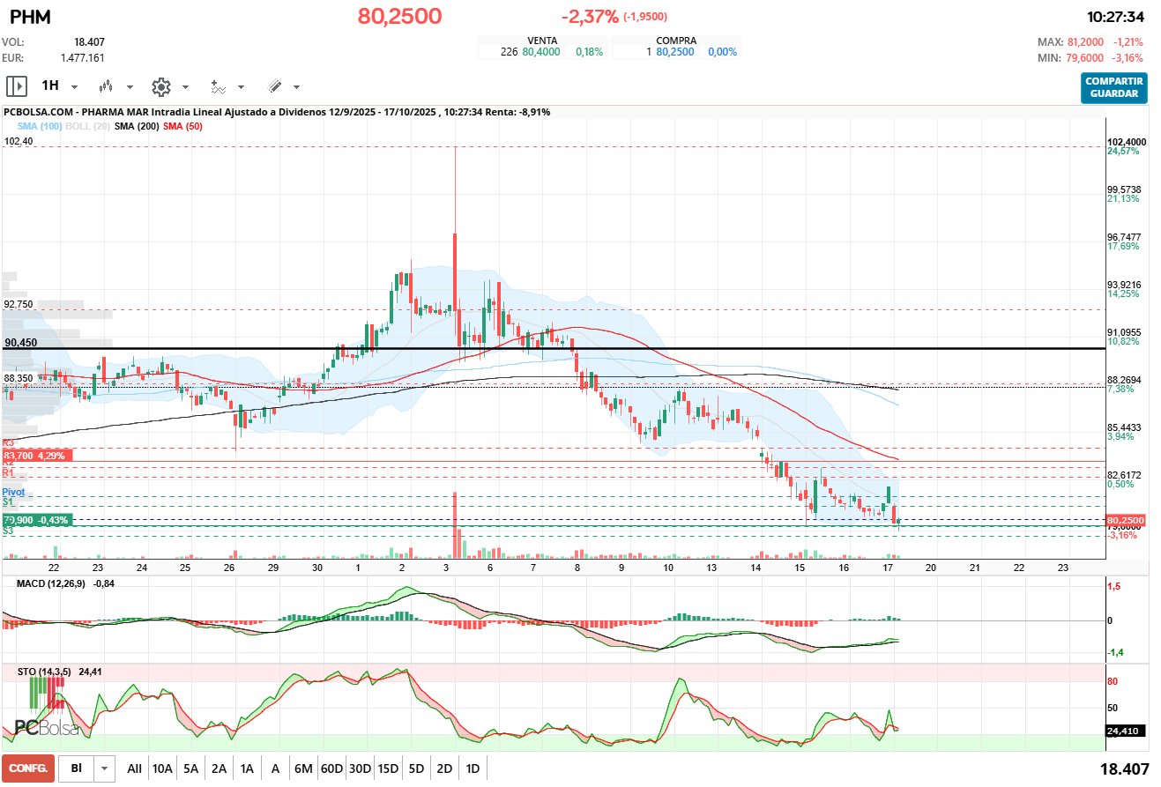The image size is (1161, 787).
Task: Open the dropdown arrow beside the gear
Action: click(185, 87)
